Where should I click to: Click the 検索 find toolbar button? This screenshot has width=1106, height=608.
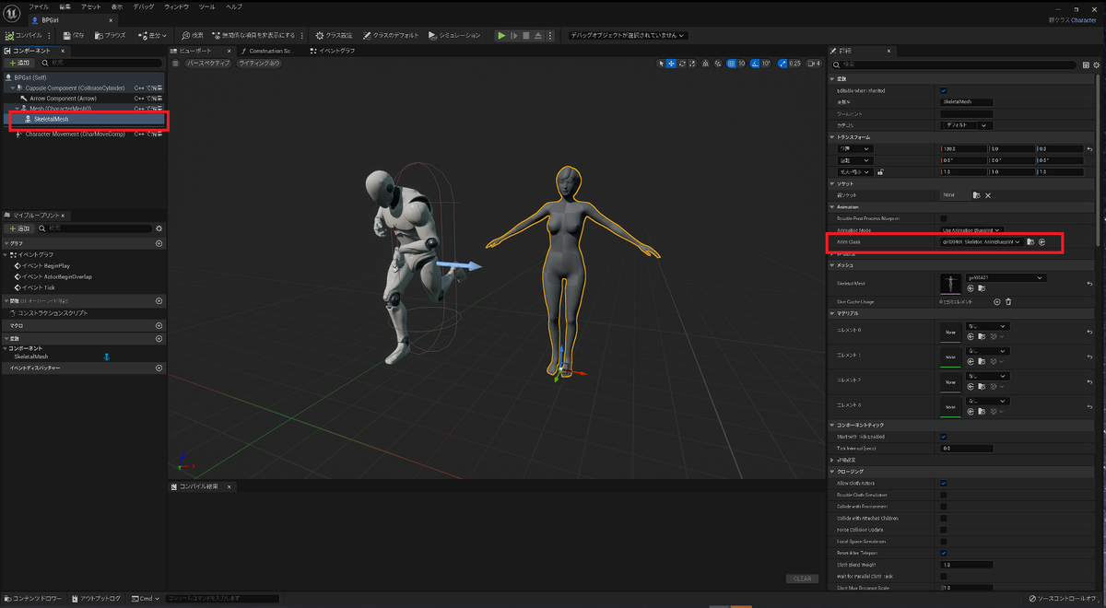tap(192, 35)
